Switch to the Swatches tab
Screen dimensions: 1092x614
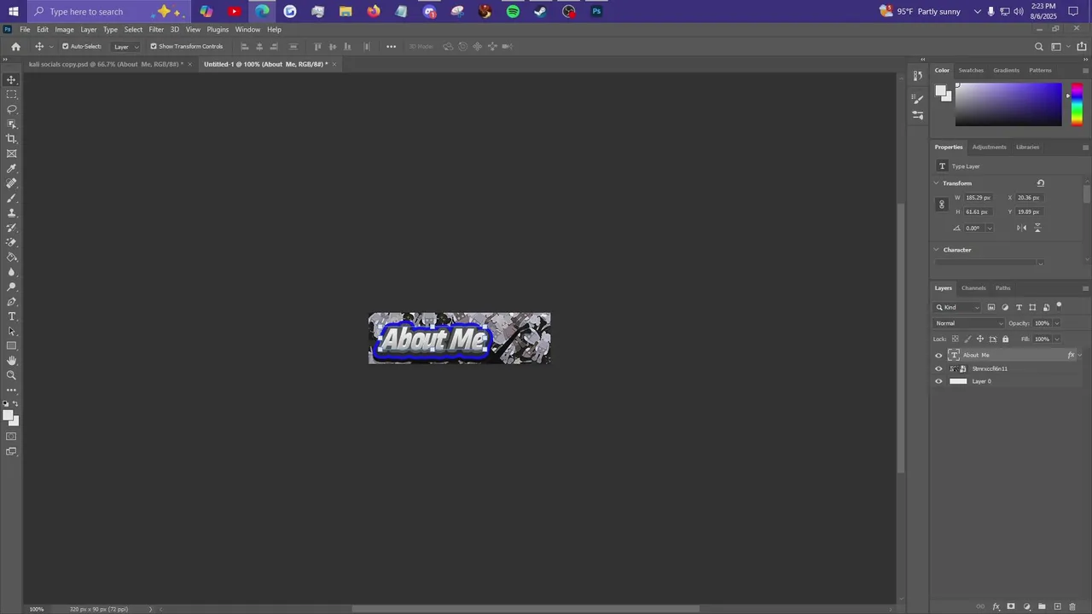[971, 70]
